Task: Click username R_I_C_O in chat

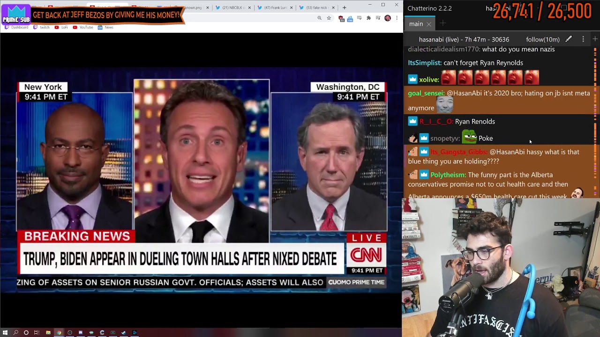Action: (436, 122)
